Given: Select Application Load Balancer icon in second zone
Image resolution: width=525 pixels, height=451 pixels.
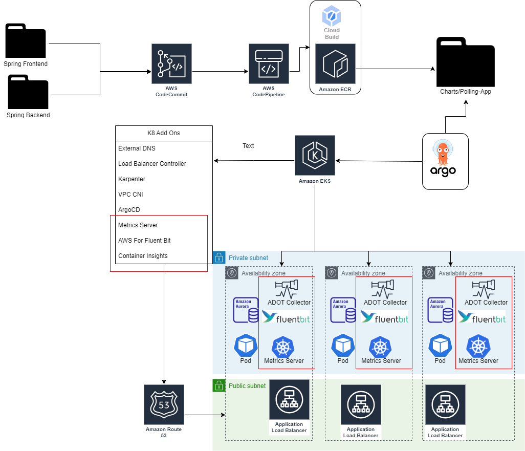Looking at the screenshot, I should [361, 405].
